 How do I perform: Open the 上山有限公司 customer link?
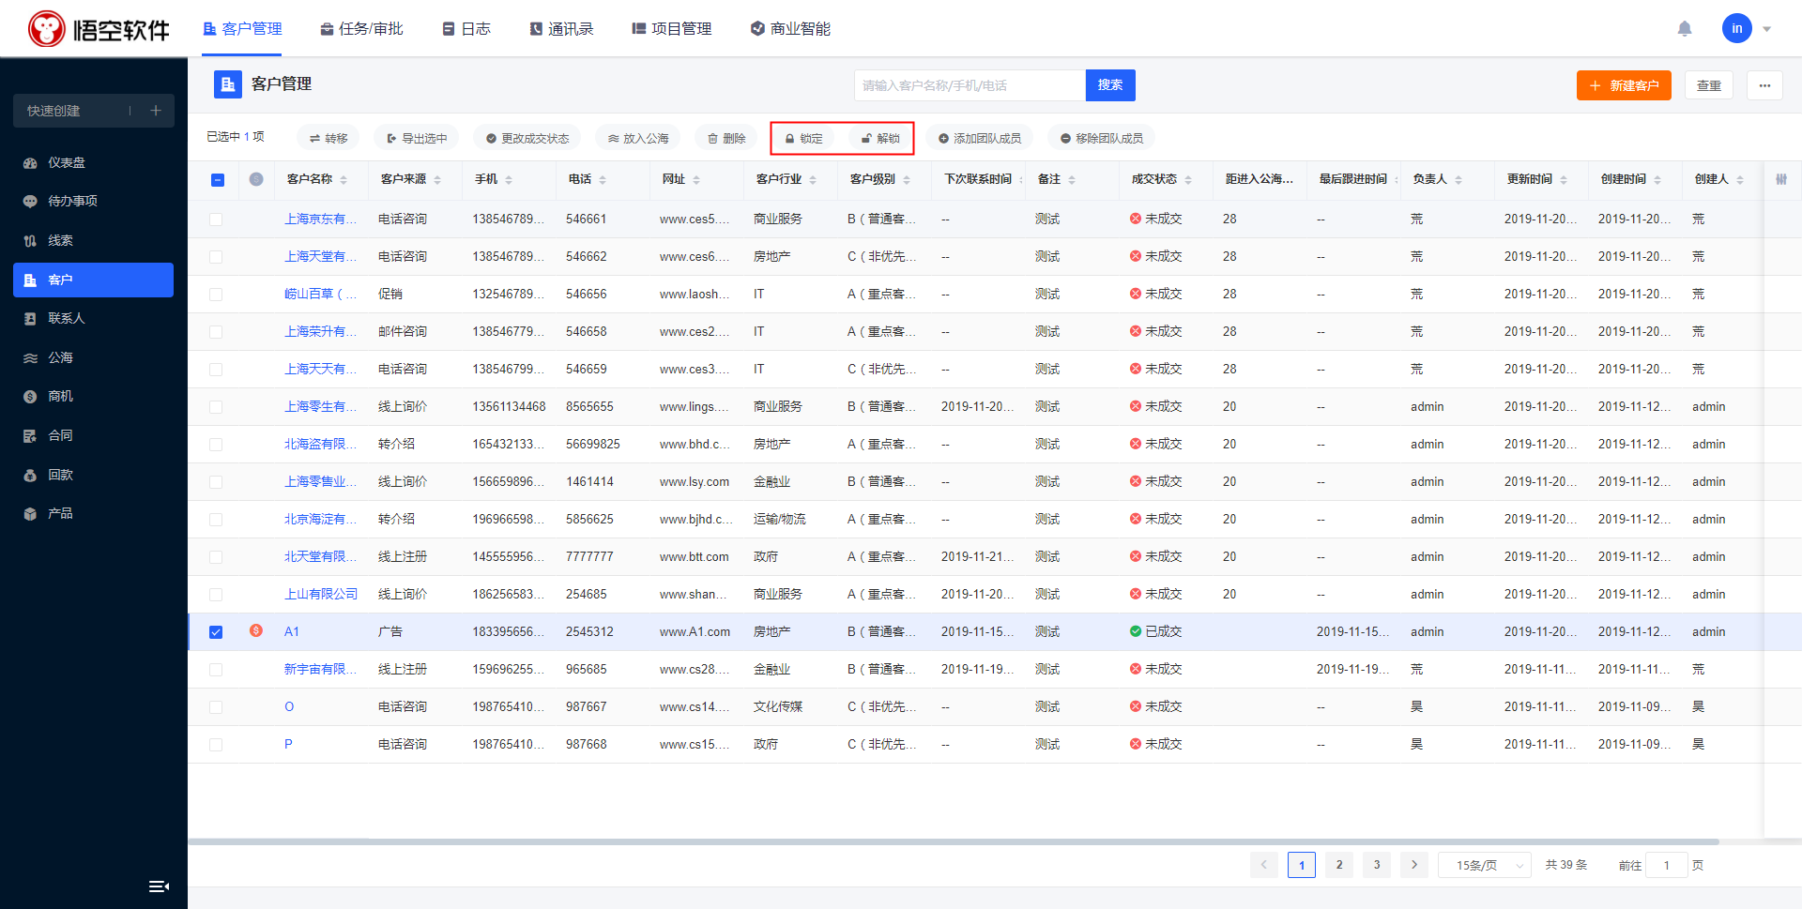321,595
